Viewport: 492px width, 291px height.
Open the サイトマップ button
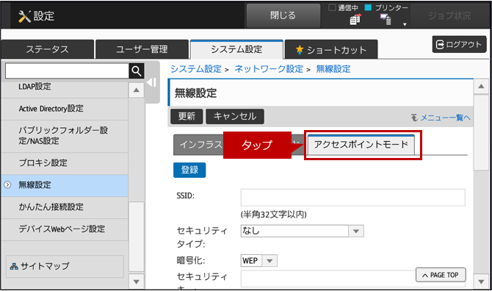(65, 267)
